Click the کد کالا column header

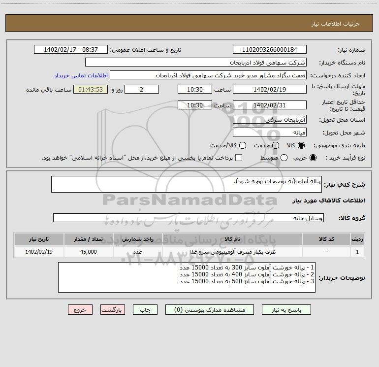pyautogui.click(x=326, y=239)
